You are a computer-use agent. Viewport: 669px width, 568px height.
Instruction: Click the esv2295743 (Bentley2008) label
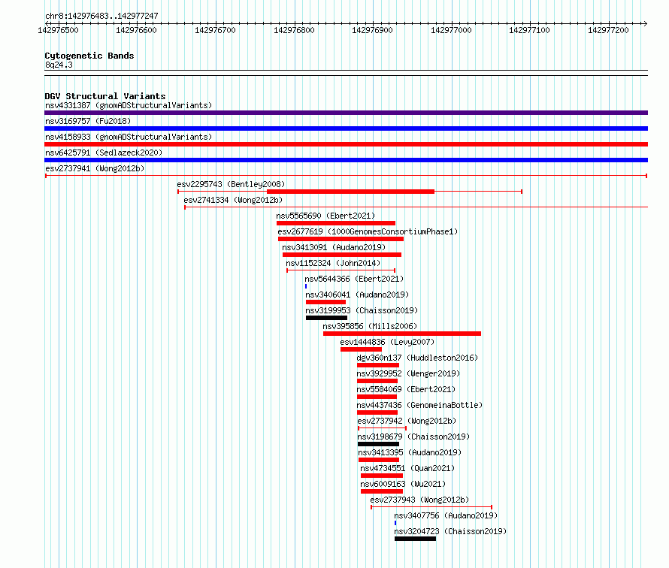click(x=231, y=184)
